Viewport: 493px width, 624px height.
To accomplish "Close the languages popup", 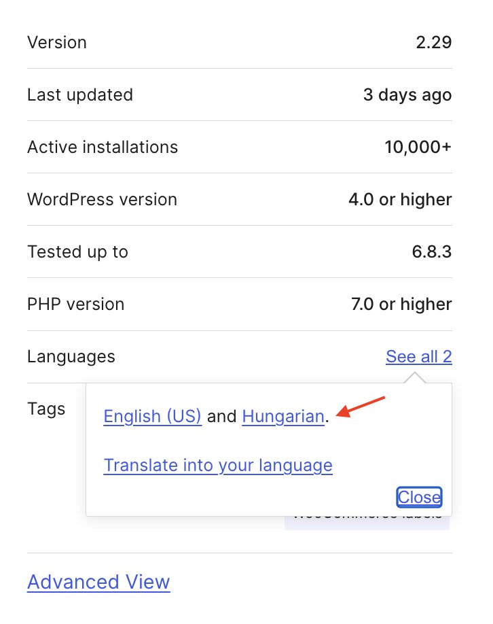I will (419, 497).
